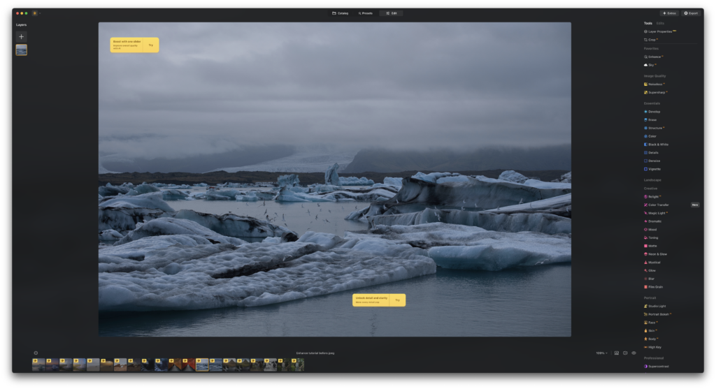716x389 pixels.
Task: Open the Toning tool
Action: pos(651,237)
